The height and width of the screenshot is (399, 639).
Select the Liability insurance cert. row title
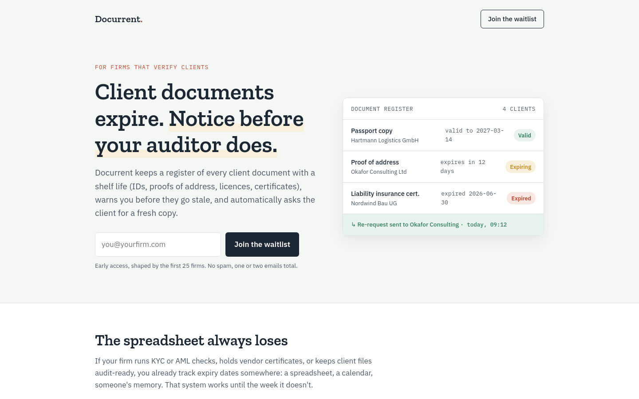[x=385, y=194]
